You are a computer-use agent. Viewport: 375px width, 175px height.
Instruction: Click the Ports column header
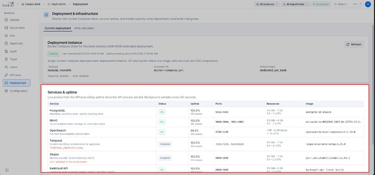[219, 104]
